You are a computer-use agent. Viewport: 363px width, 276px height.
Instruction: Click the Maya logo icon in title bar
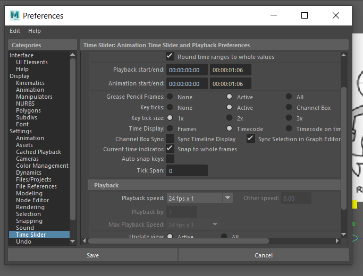click(14, 15)
